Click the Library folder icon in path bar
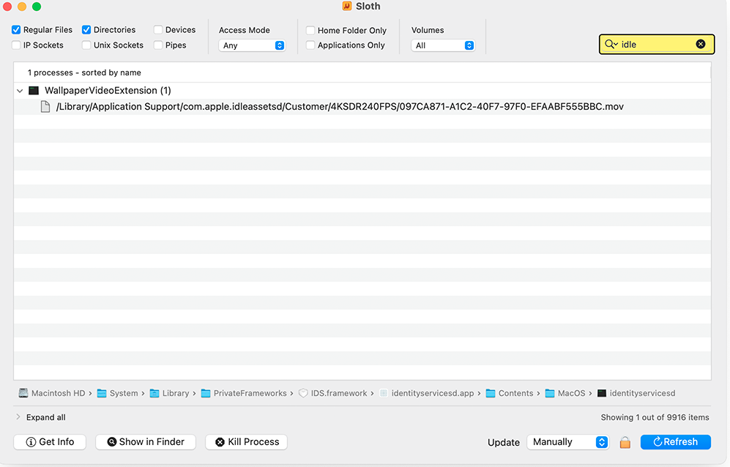 pyautogui.click(x=154, y=393)
